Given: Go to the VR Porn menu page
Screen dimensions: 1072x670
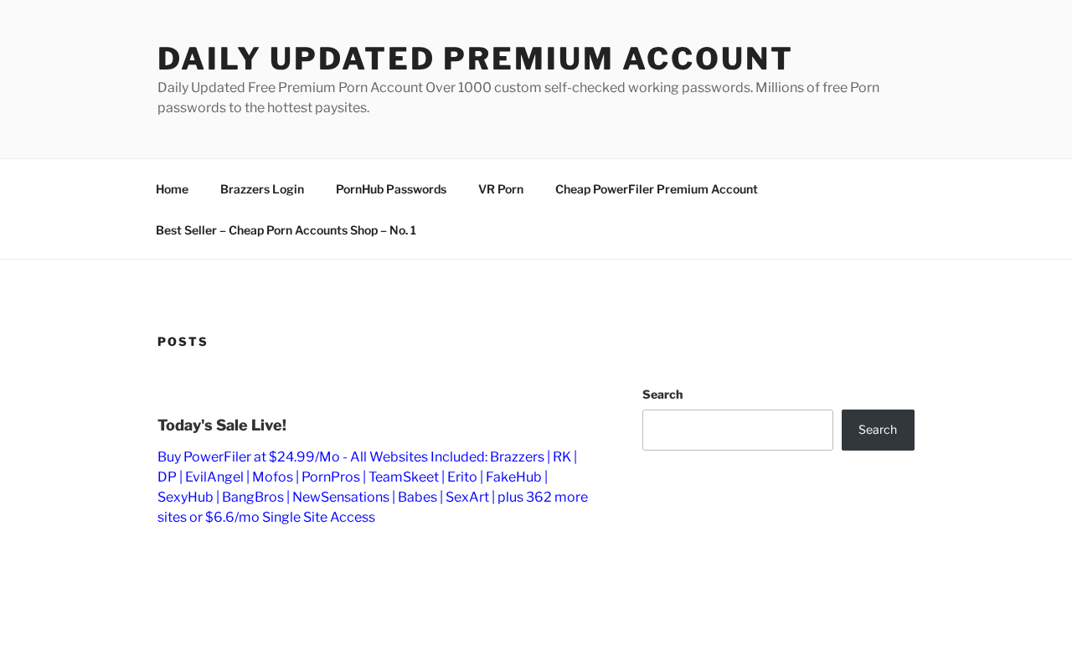Looking at the screenshot, I should [501, 189].
